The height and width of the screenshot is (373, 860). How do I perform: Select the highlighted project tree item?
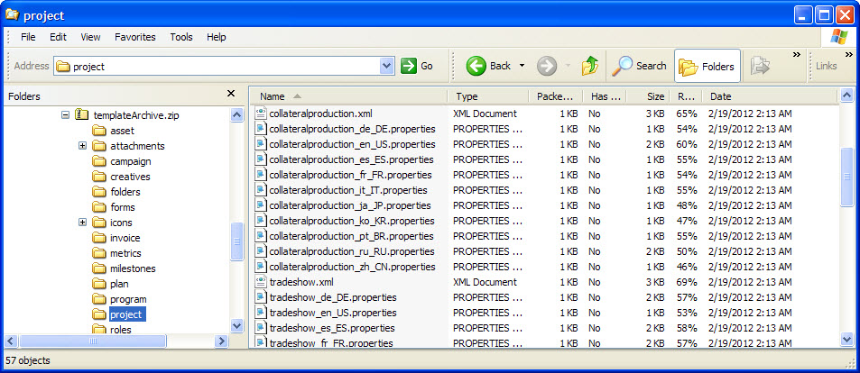126,315
